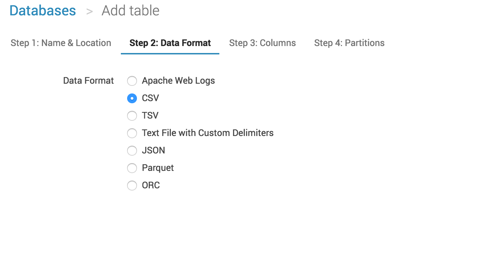Select the Apache Web Logs radio button

pyautogui.click(x=132, y=81)
